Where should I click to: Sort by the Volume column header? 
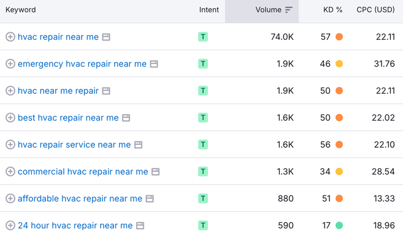(x=268, y=10)
